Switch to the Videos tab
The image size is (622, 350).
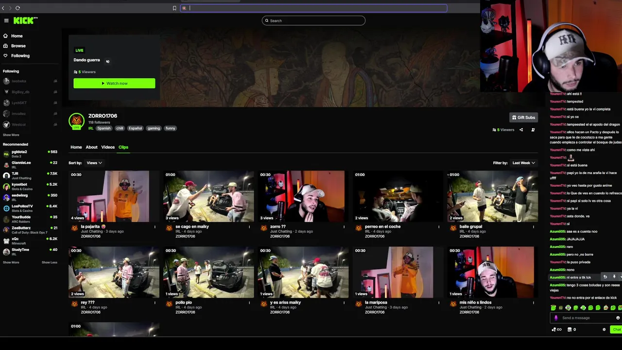108,147
